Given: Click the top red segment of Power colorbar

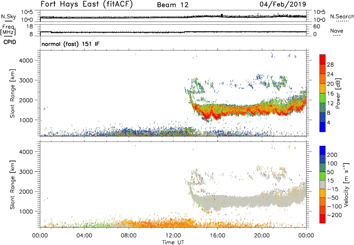Looking at the screenshot, I should [323, 59].
